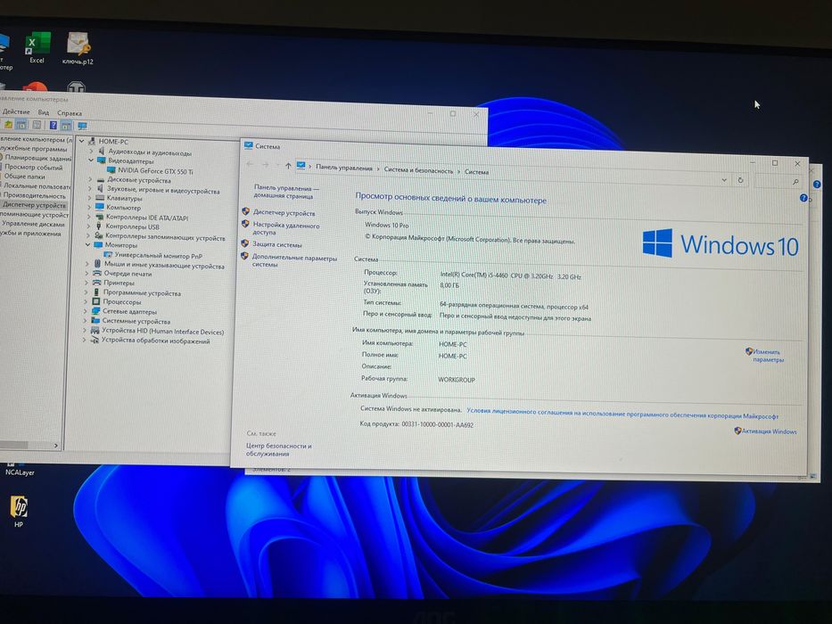The height and width of the screenshot is (624, 832).
Task: Click the blue help icon in the System window
Action: [x=803, y=198]
